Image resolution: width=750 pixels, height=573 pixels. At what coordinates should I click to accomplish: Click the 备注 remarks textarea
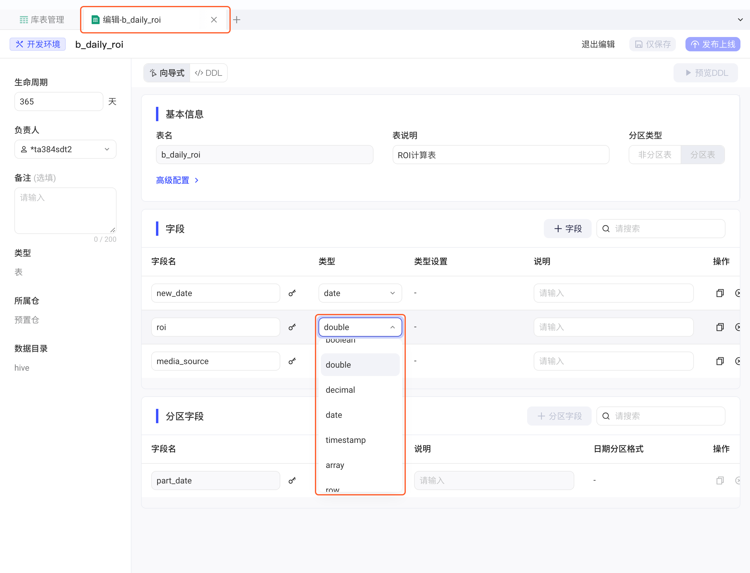tap(65, 211)
